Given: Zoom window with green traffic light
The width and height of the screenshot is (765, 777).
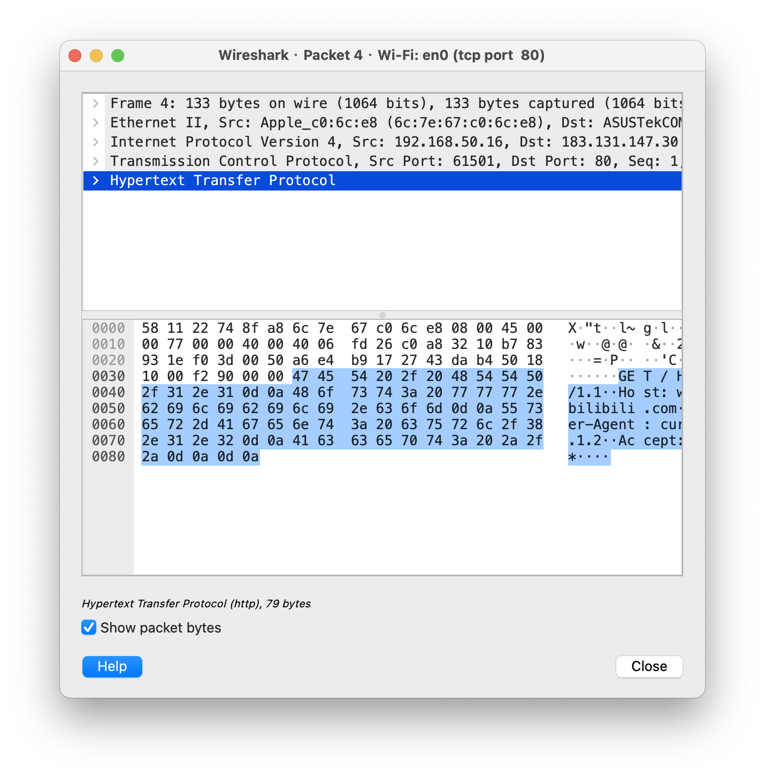Looking at the screenshot, I should [118, 56].
